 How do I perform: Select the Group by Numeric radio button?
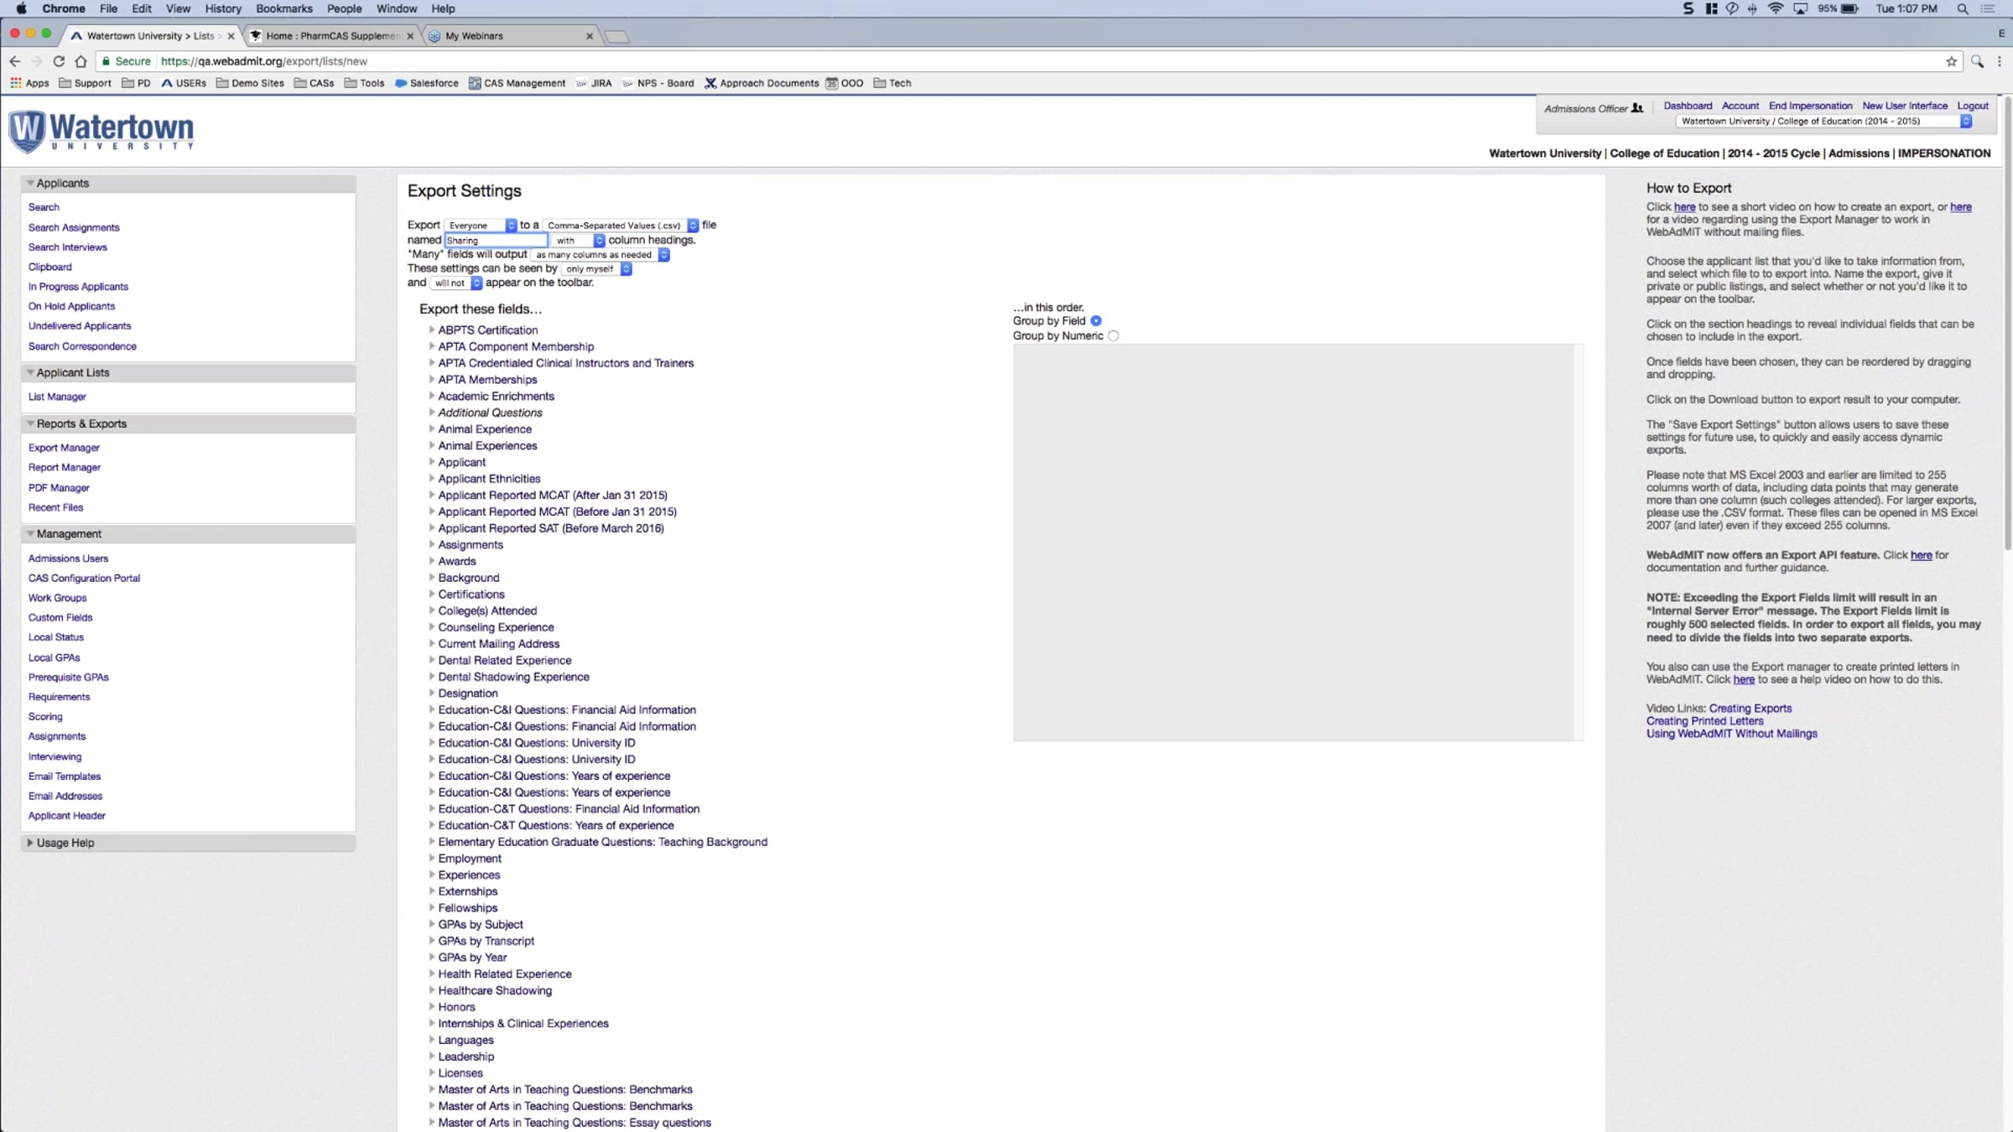point(1113,336)
